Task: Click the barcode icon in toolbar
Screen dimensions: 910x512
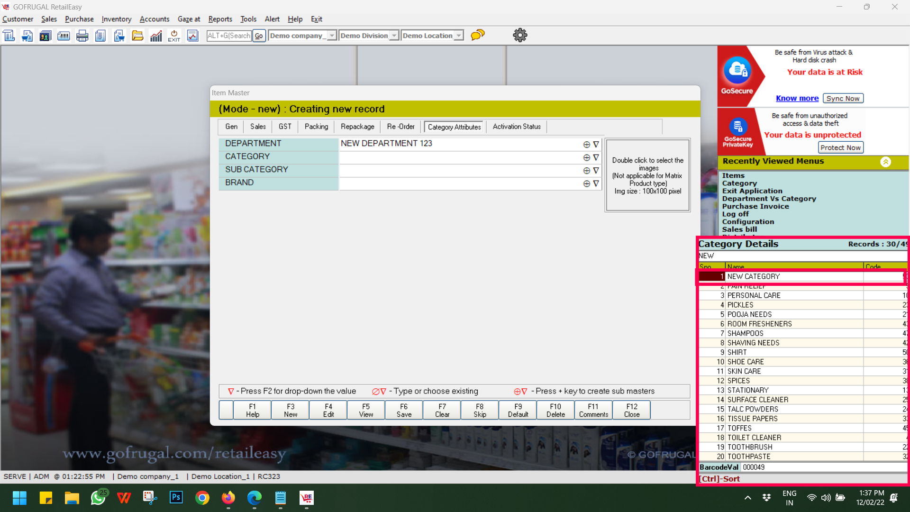Action: coord(64,36)
